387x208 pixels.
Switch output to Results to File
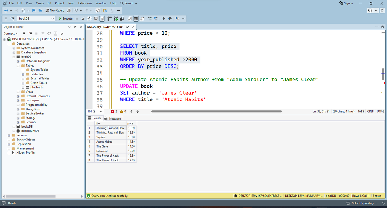pos(142,18)
